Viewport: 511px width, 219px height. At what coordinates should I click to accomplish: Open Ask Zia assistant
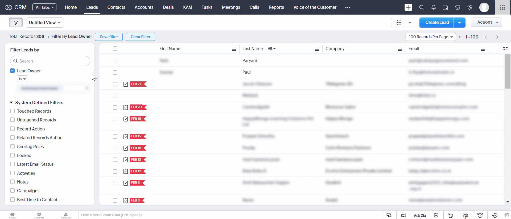pyautogui.click(x=420, y=215)
